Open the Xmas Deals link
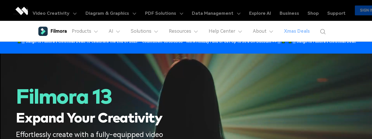This screenshot has height=139, width=372. pyautogui.click(x=297, y=31)
